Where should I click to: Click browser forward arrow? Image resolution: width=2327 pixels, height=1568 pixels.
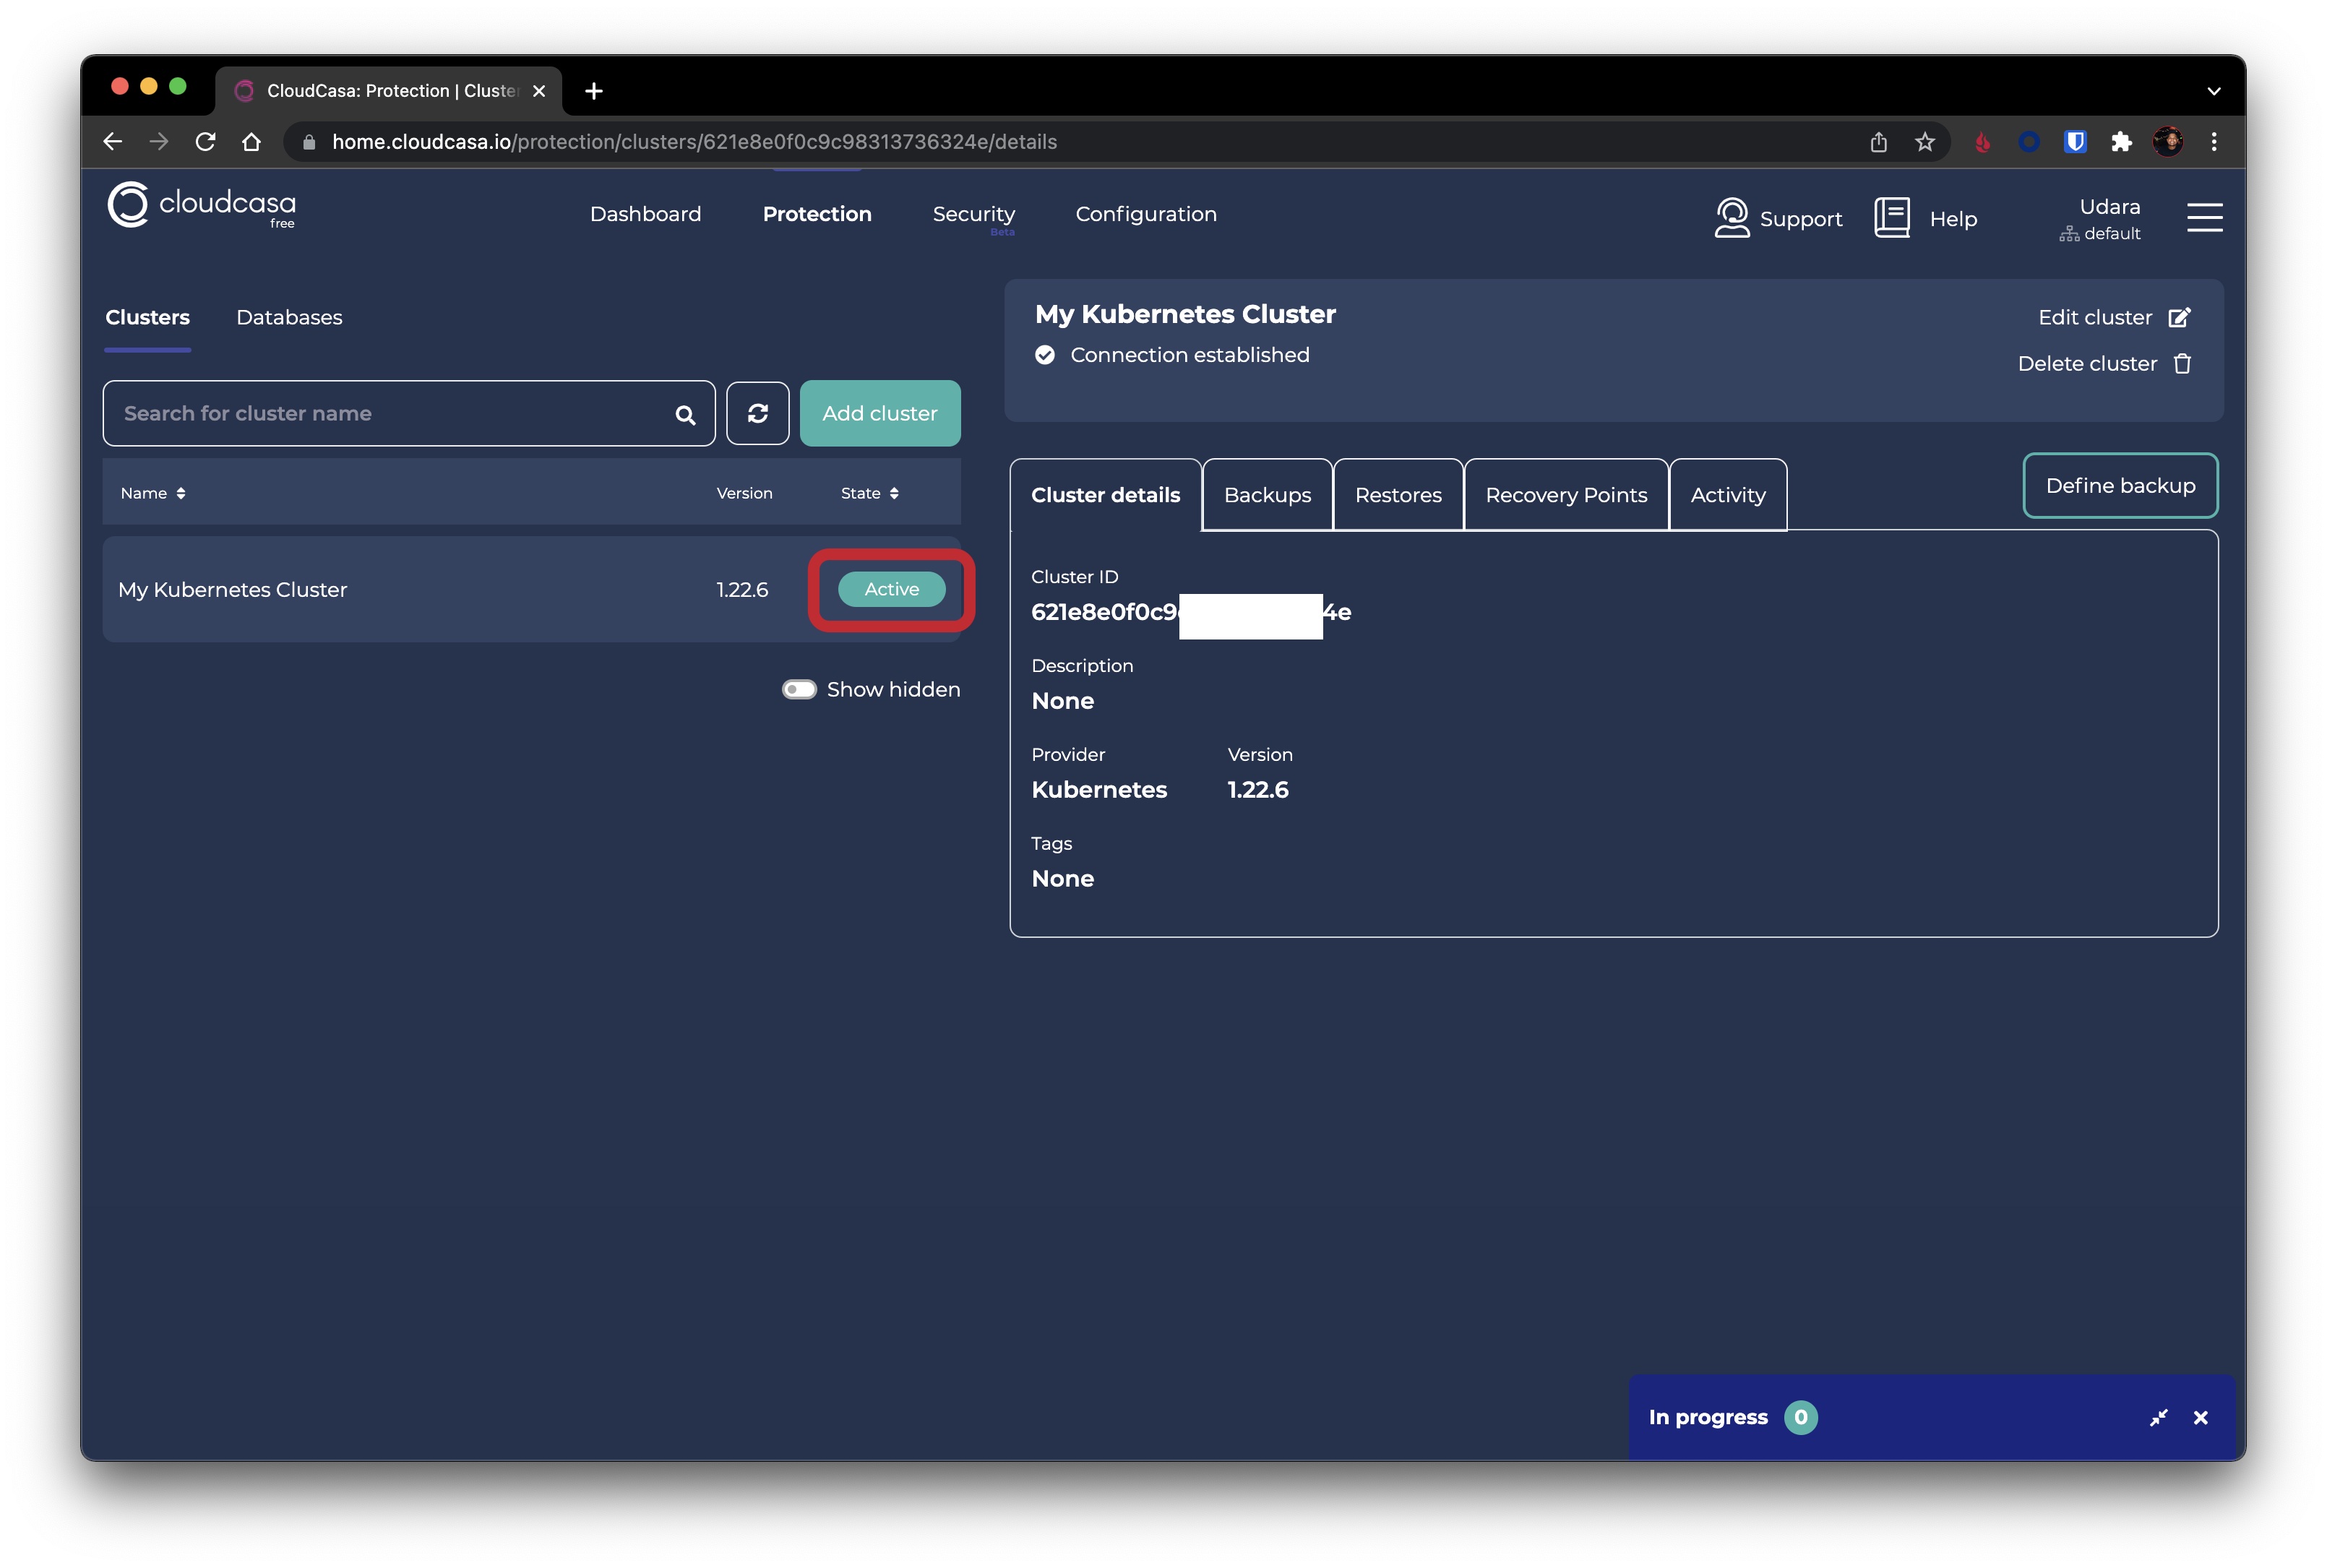[159, 142]
